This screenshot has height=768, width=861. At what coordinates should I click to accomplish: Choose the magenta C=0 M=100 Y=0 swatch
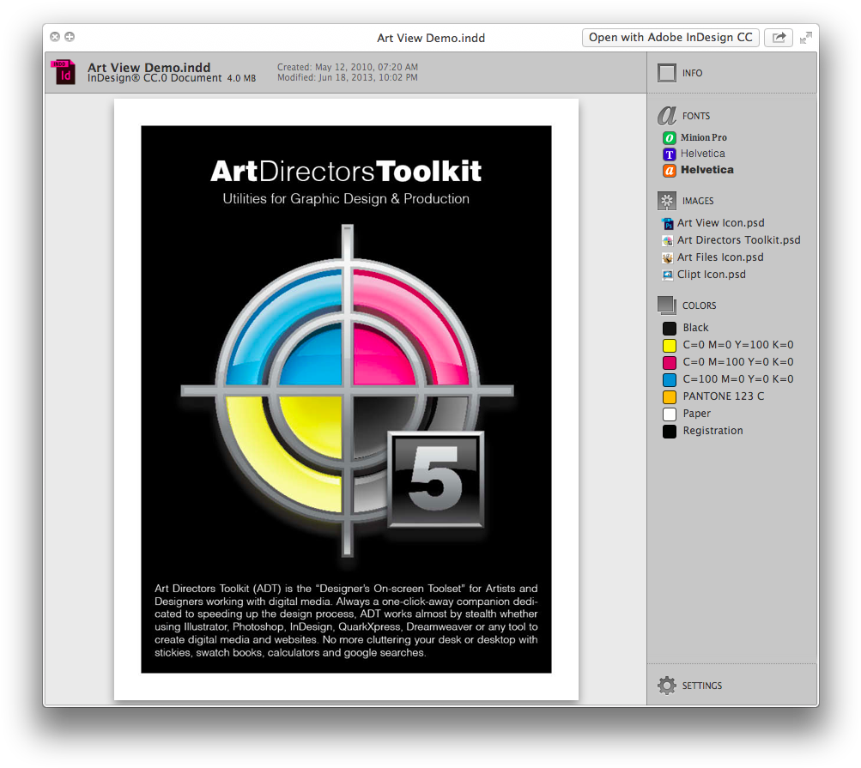670,362
